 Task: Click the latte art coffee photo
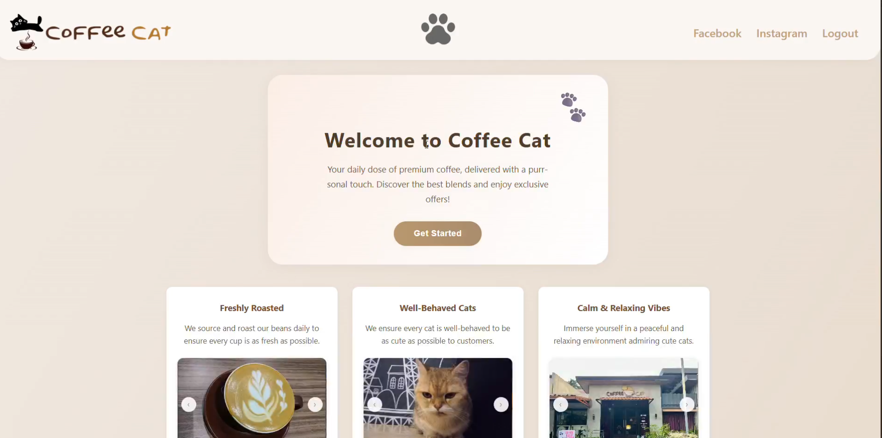tap(252, 398)
